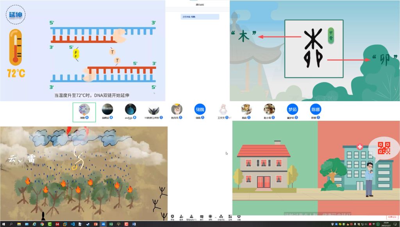This screenshot has width=400, height=227.
Task: Open meeting Settings icon
Action: (239, 217)
